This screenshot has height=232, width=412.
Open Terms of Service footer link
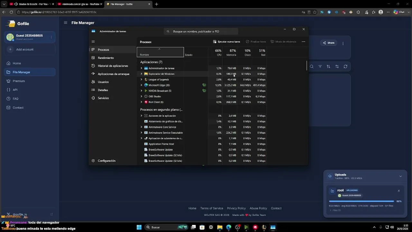211,208
